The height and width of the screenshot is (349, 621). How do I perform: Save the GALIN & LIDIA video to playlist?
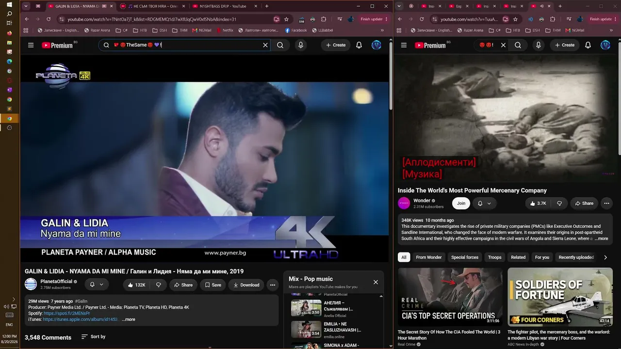(213, 285)
